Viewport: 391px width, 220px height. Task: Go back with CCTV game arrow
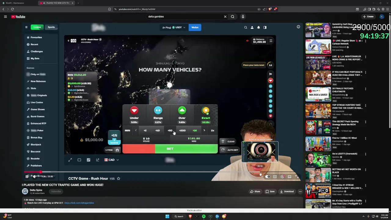69,41
